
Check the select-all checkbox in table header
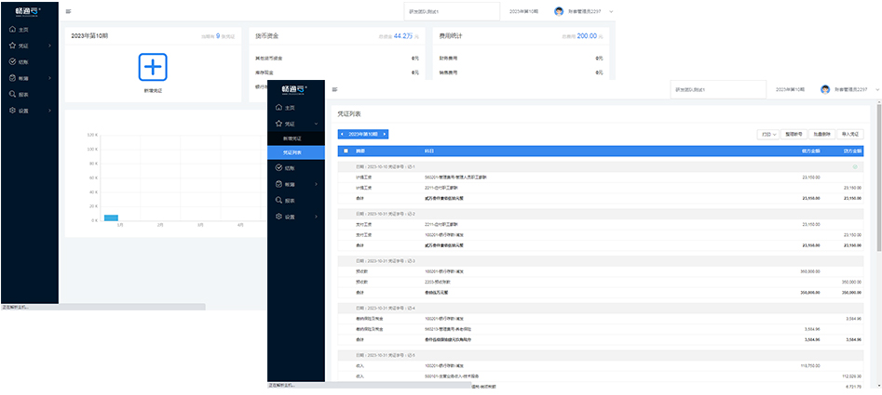click(346, 151)
